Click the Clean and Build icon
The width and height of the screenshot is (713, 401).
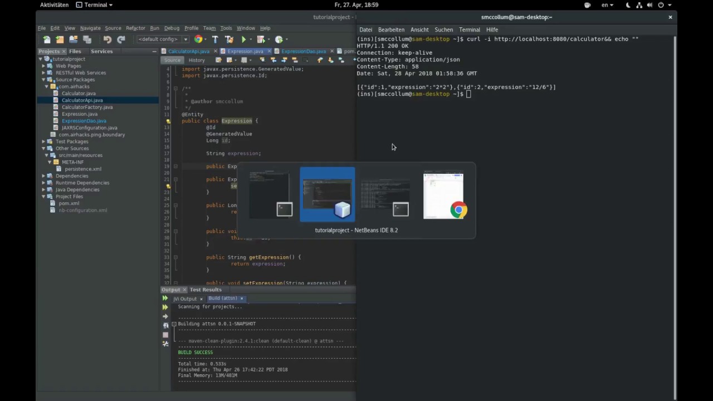[229, 40]
